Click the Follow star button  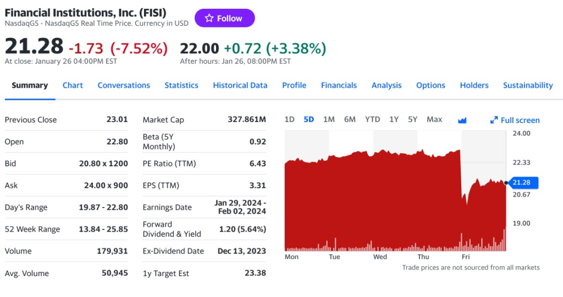point(224,18)
